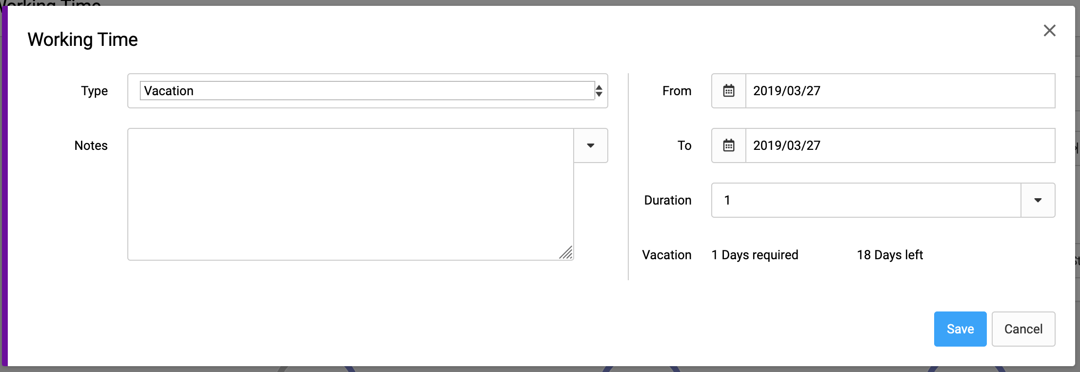1080x372 pixels.
Task: Open the To date calendar picker icon
Action: [x=729, y=145]
